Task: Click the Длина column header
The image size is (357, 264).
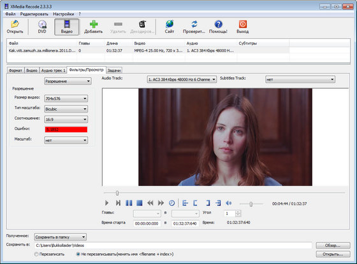Action: [119, 43]
